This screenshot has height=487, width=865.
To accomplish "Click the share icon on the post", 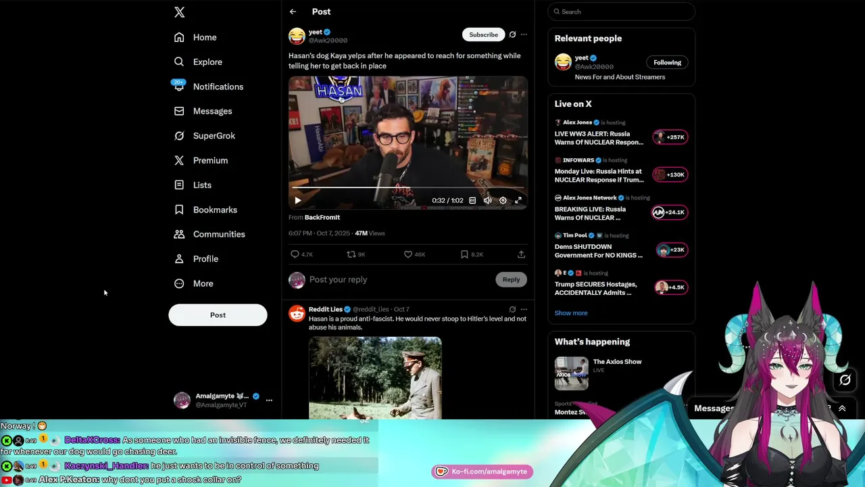I will pyautogui.click(x=521, y=254).
